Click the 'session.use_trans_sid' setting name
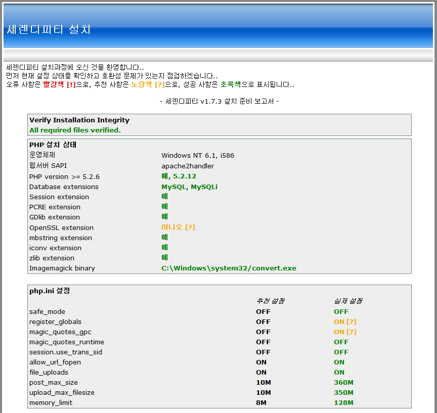This screenshot has width=437, height=413. click(x=66, y=352)
